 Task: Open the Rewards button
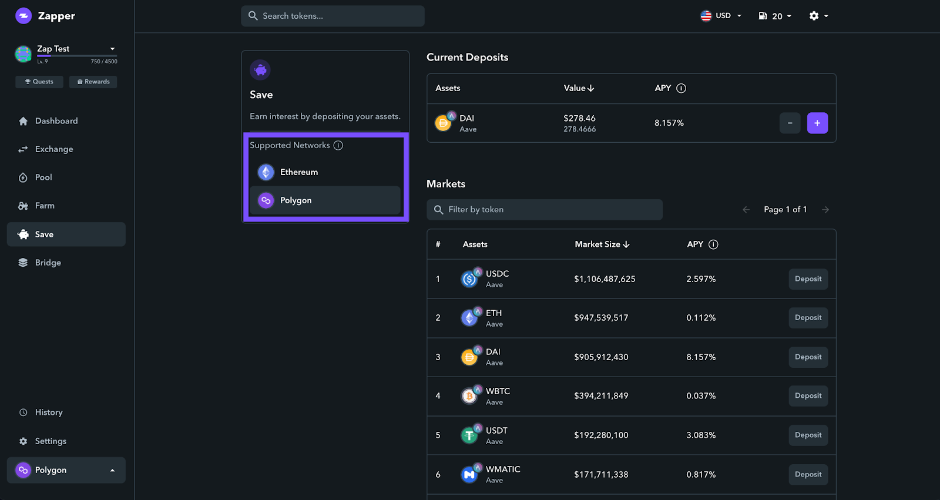(93, 82)
